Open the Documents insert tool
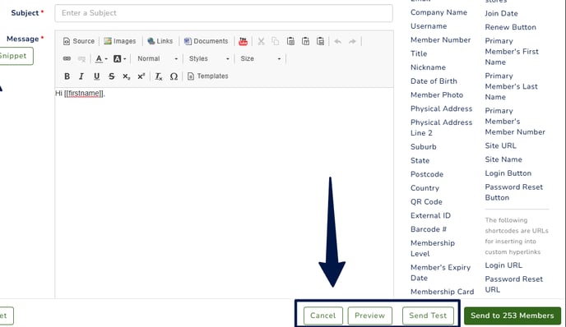Screen dimensions: 566x327 click(206, 41)
